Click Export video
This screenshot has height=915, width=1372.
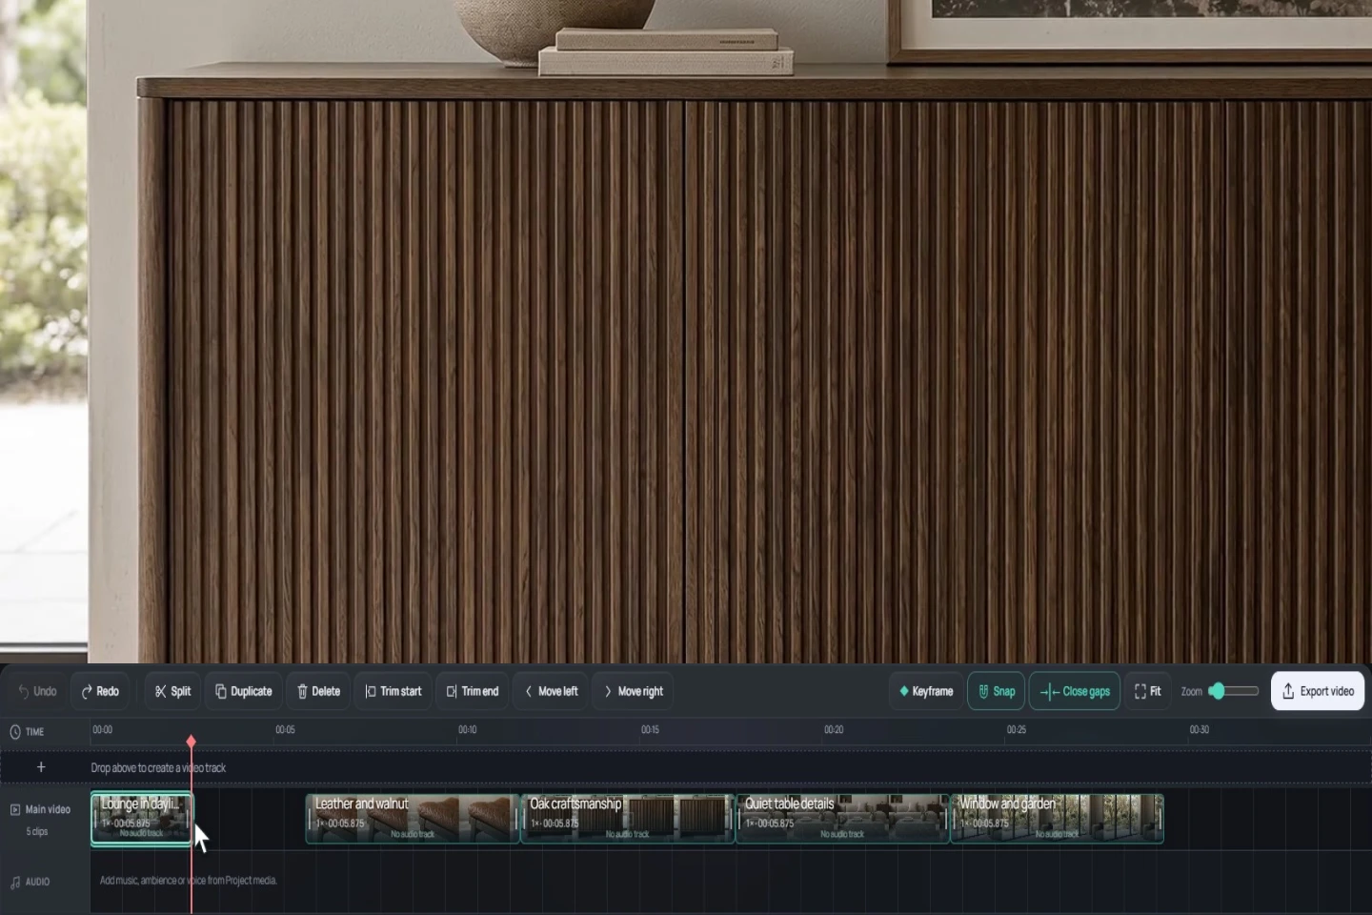coord(1318,691)
